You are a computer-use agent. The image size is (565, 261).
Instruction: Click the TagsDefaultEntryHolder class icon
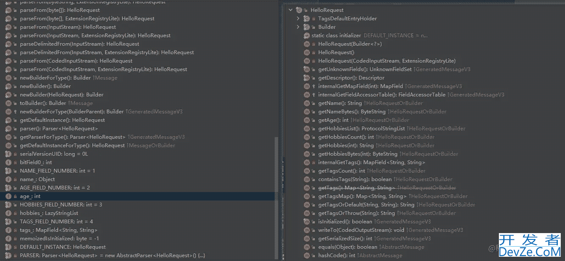[x=307, y=18]
